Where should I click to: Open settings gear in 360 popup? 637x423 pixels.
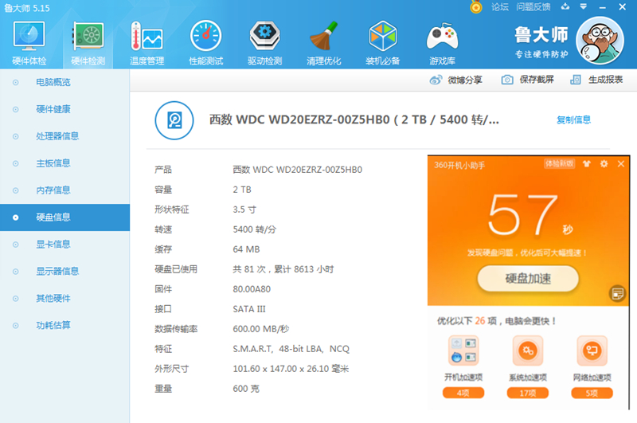(x=604, y=164)
